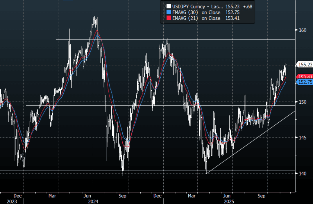Click the 140 price level on y-axis
This screenshot has width=313, height=204.
pyautogui.click(x=302, y=173)
